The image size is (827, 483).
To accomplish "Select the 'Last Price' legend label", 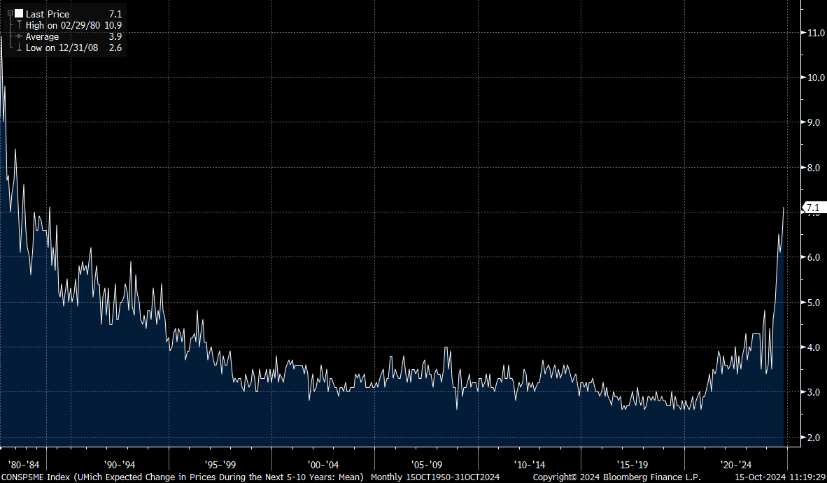I will click(x=48, y=14).
